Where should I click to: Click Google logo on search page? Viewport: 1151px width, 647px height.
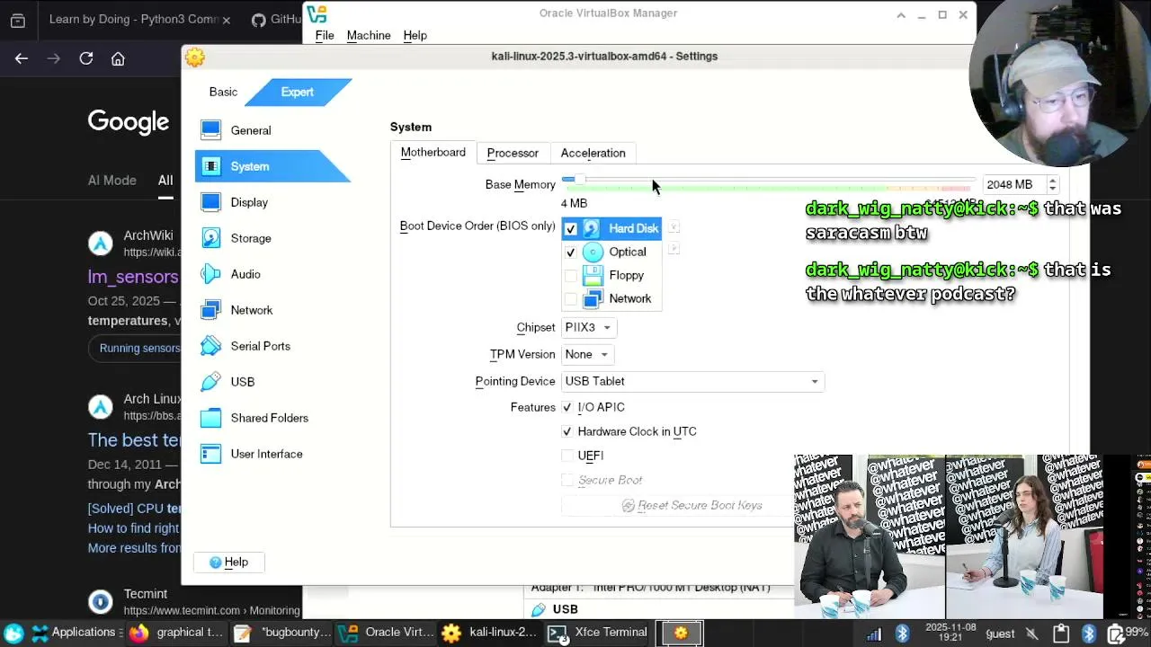(129, 122)
